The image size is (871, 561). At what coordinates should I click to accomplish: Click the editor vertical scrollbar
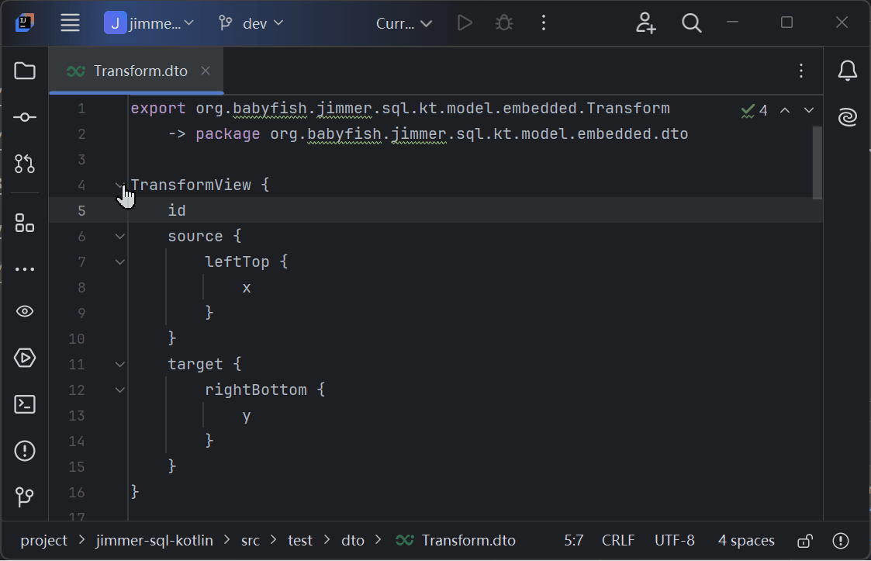pyautogui.click(x=817, y=162)
